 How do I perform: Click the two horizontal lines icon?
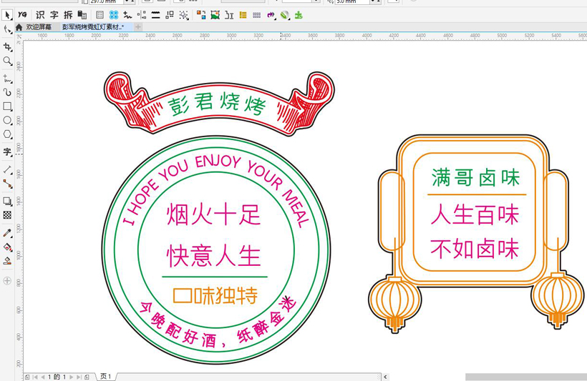[x=156, y=15]
